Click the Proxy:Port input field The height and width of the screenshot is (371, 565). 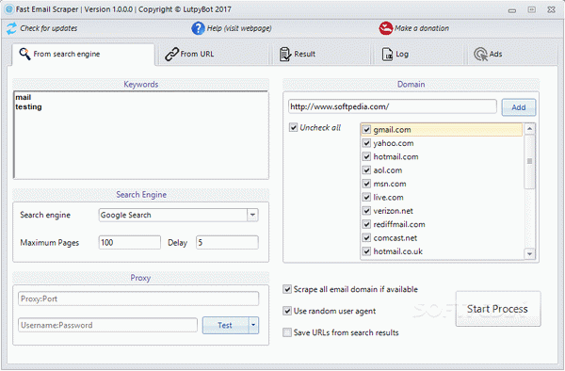138,298
